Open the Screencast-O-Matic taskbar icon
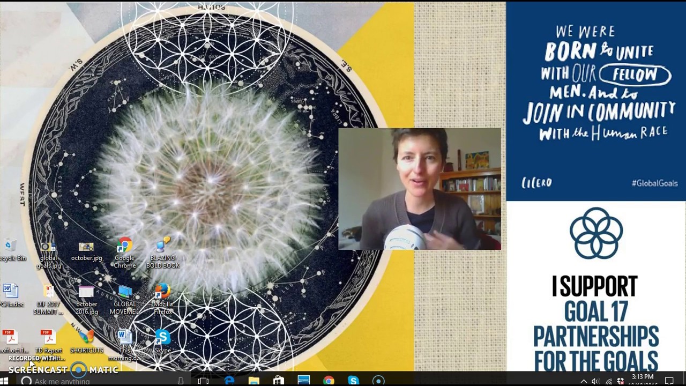 coord(378,381)
